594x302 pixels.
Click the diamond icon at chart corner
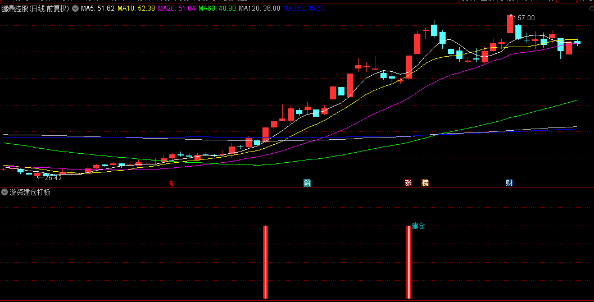591,9
